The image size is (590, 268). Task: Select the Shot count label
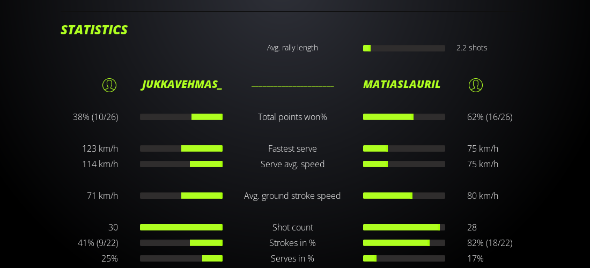(x=292, y=227)
